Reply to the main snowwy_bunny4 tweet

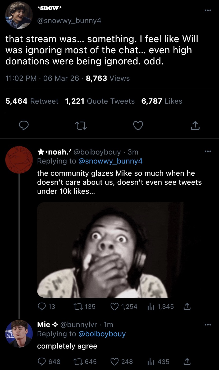click(24, 126)
